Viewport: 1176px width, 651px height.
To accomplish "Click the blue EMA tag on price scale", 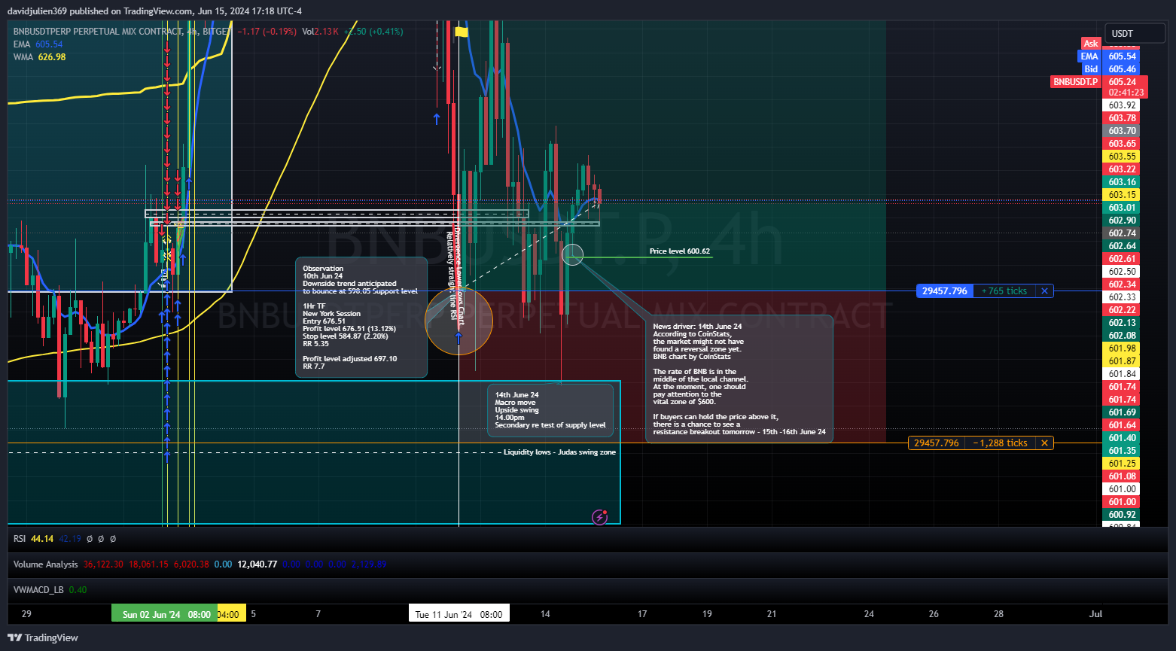I will 1089,56.
